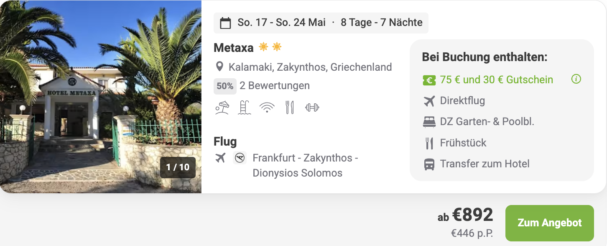The width and height of the screenshot is (607, 246).
Task: Click the fitness dumbbell amenity icon
Action: click(312, 108)
